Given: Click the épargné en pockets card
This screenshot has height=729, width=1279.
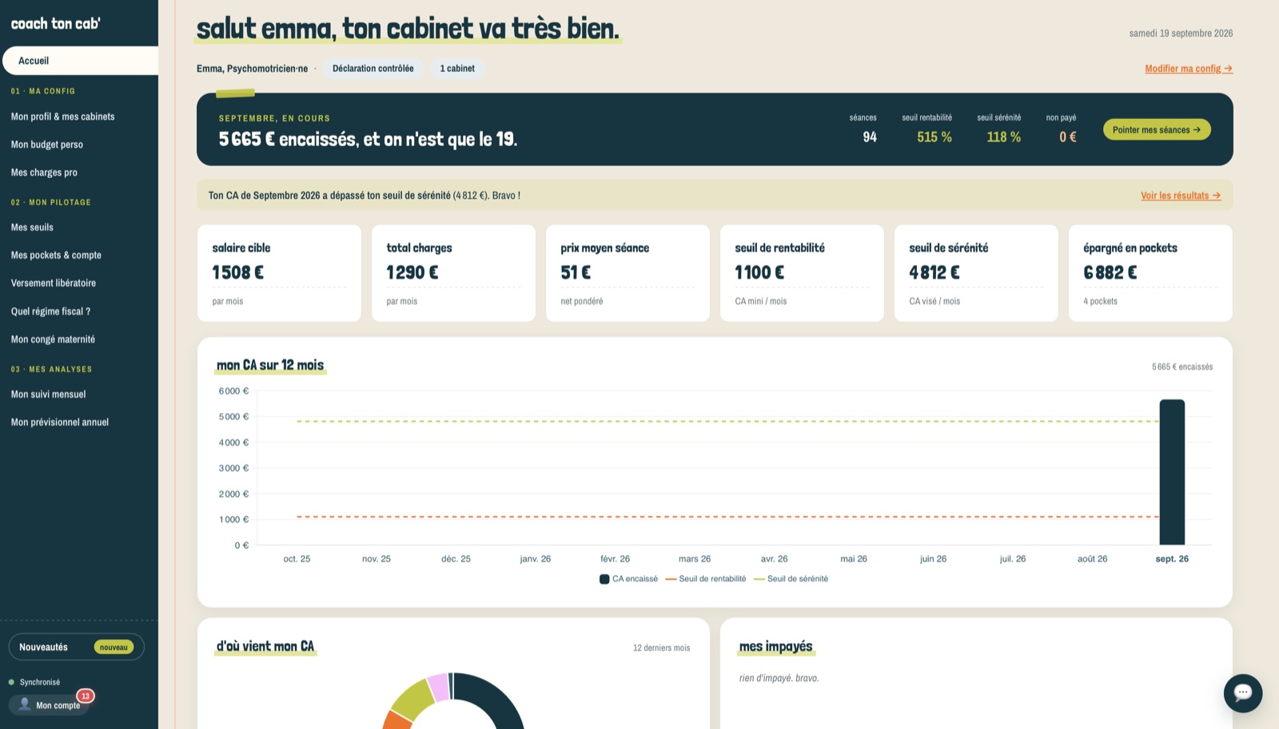Looking at the screenshot, I should 1150,273.
